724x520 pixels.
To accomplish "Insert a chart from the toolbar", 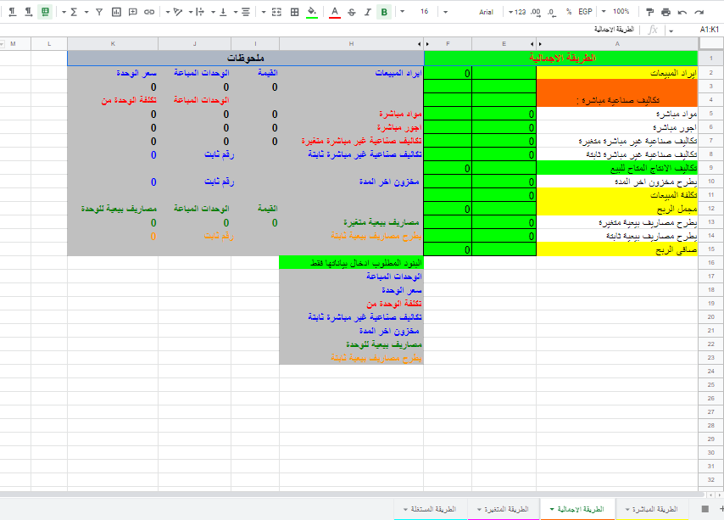I will (x=115, y=12).
